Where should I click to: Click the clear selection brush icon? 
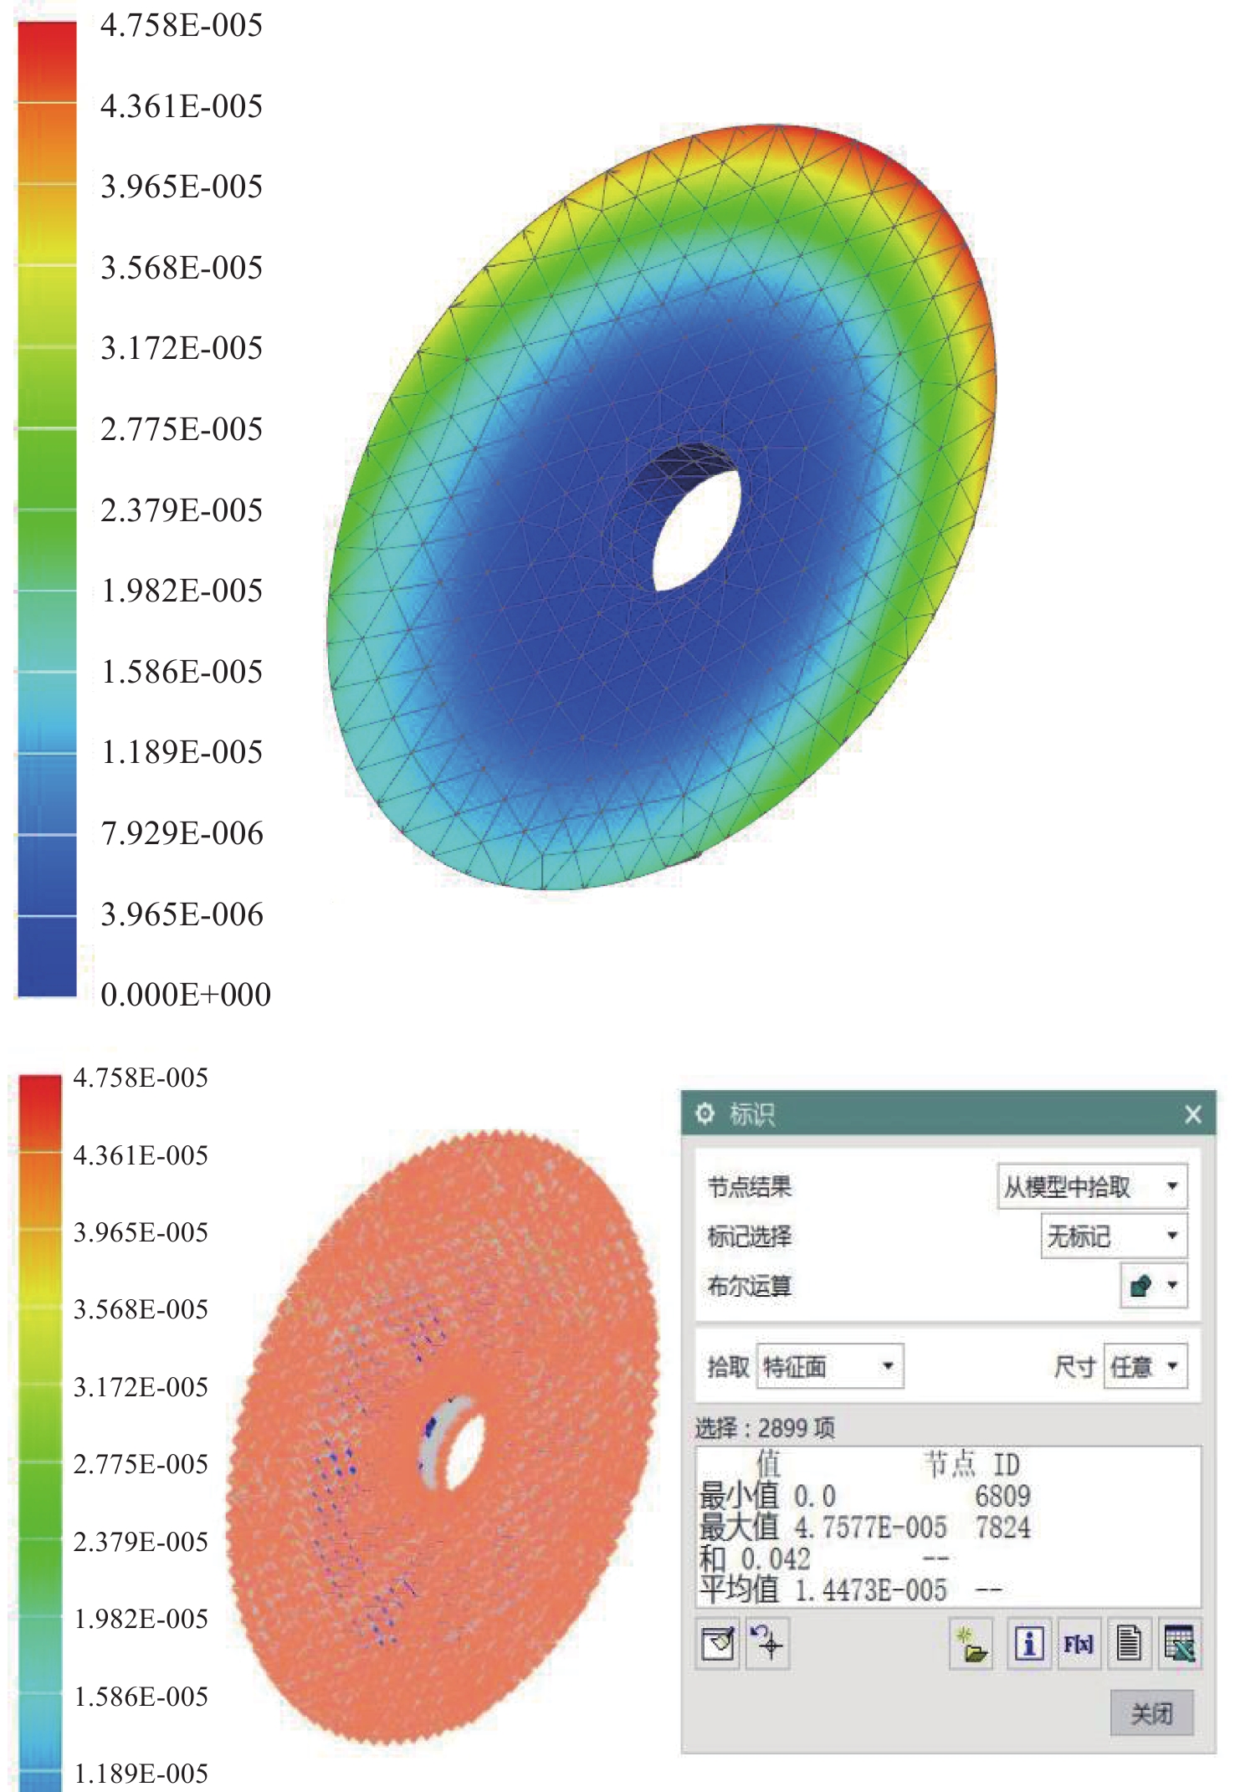click(717, 1644)
